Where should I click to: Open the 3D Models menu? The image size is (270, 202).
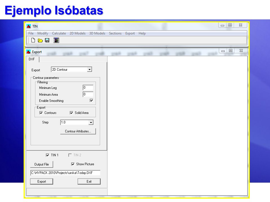coord(97,33)
